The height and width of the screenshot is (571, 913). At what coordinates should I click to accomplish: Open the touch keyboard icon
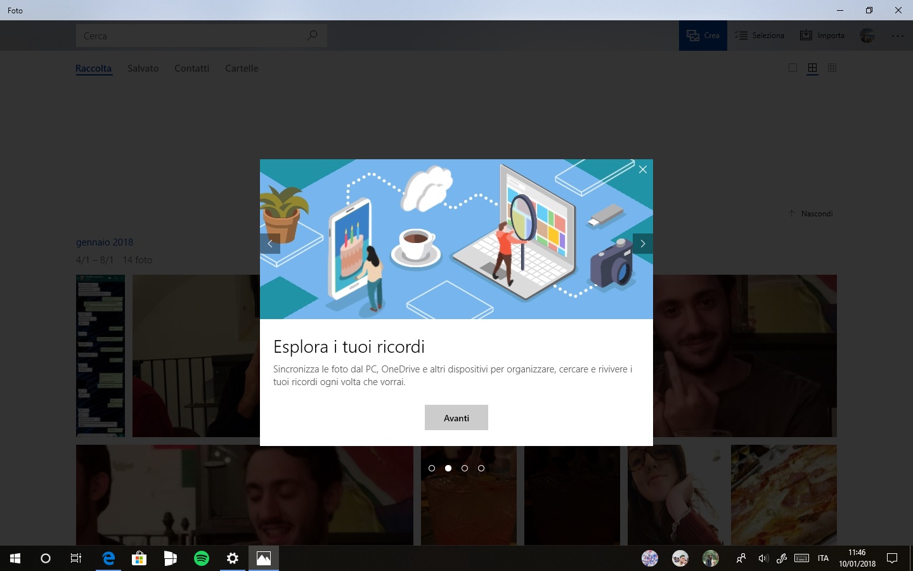click(x=801, y=558)
